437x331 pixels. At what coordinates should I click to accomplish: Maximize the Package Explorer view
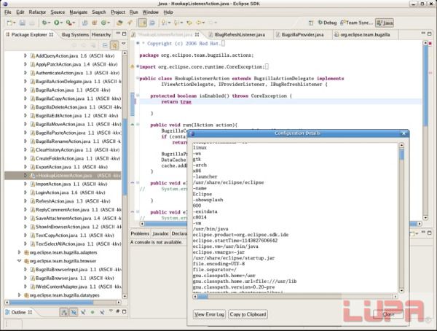(125, 34)
